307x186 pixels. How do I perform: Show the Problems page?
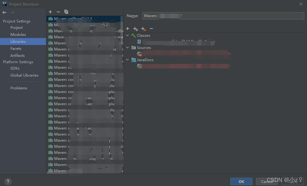[x=19, y=88]
